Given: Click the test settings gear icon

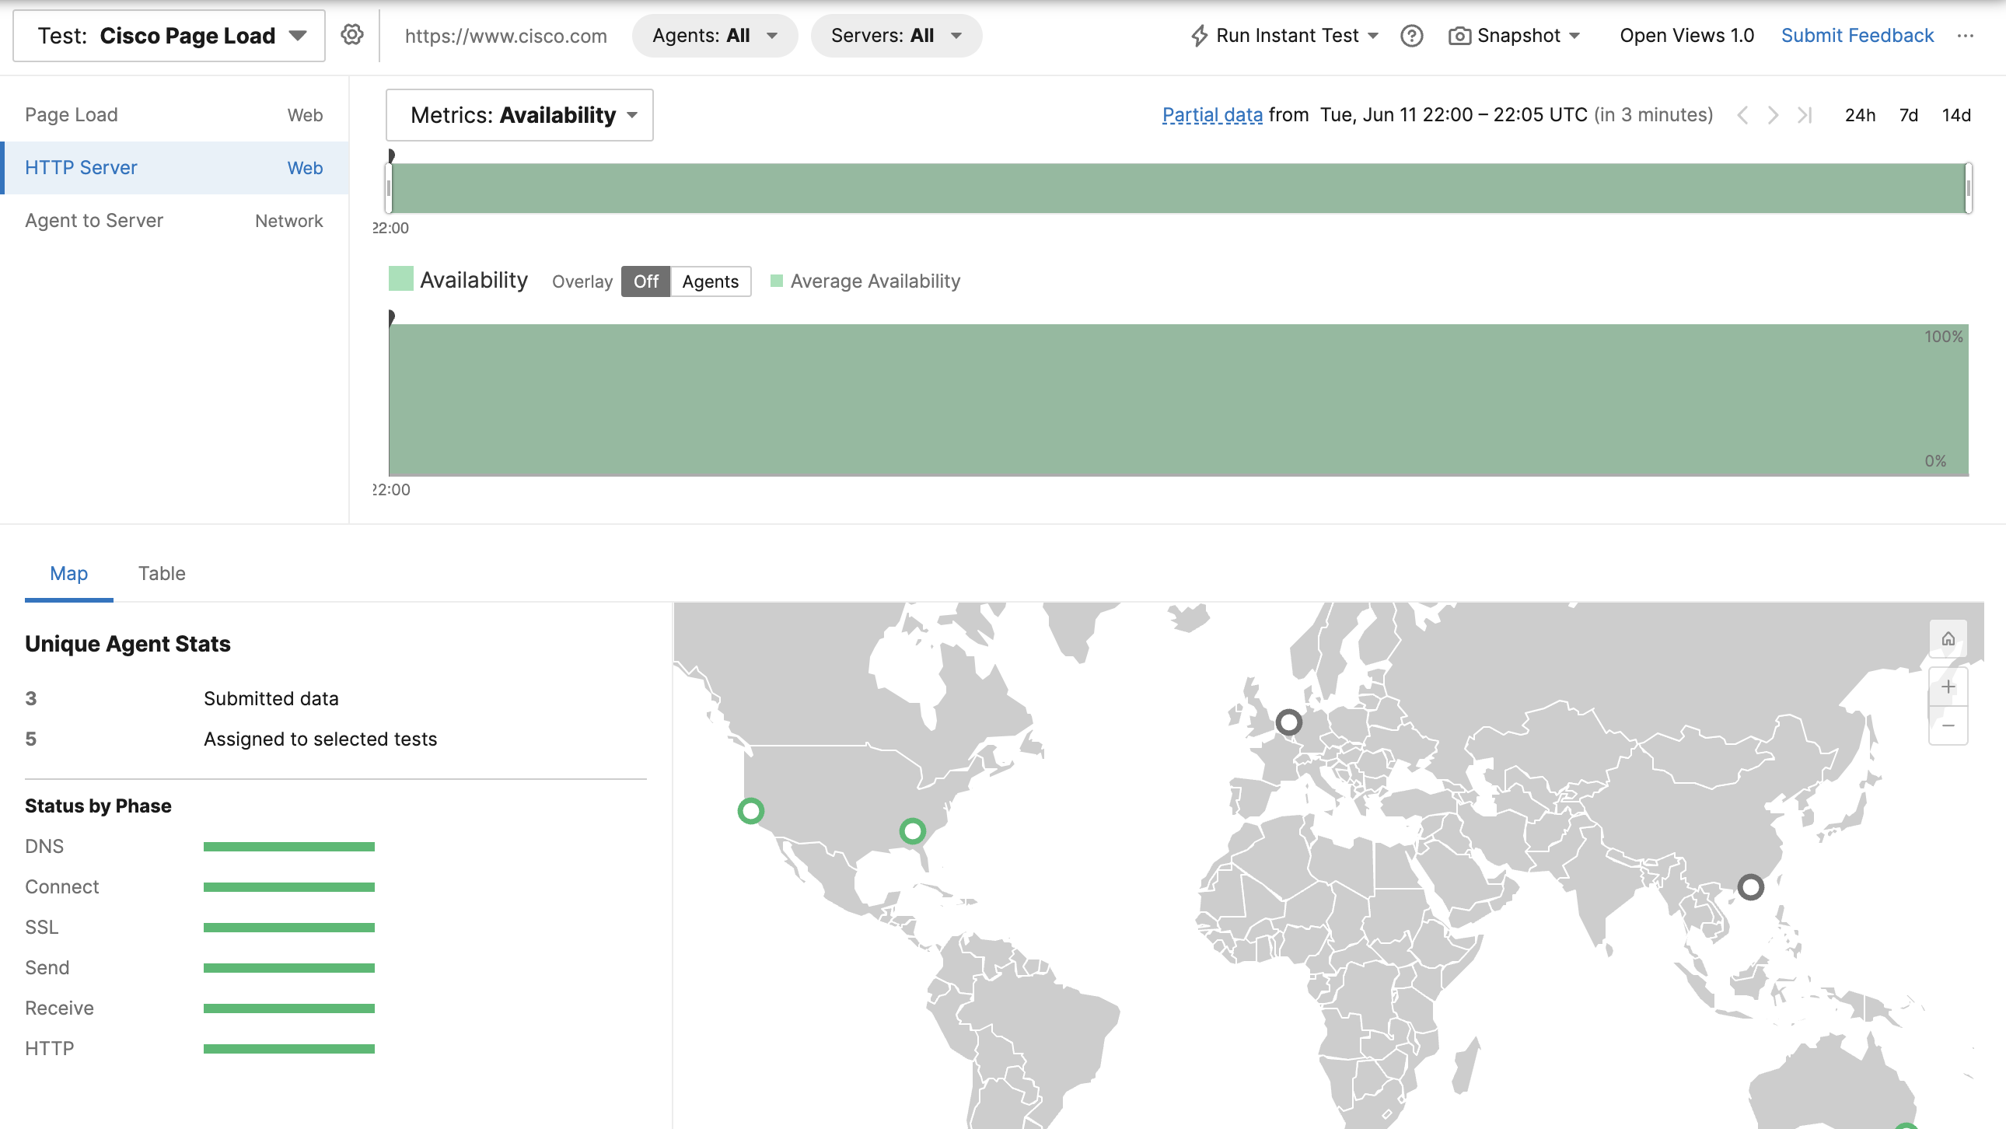Looking at the screenshot, I should coord(352,35).
